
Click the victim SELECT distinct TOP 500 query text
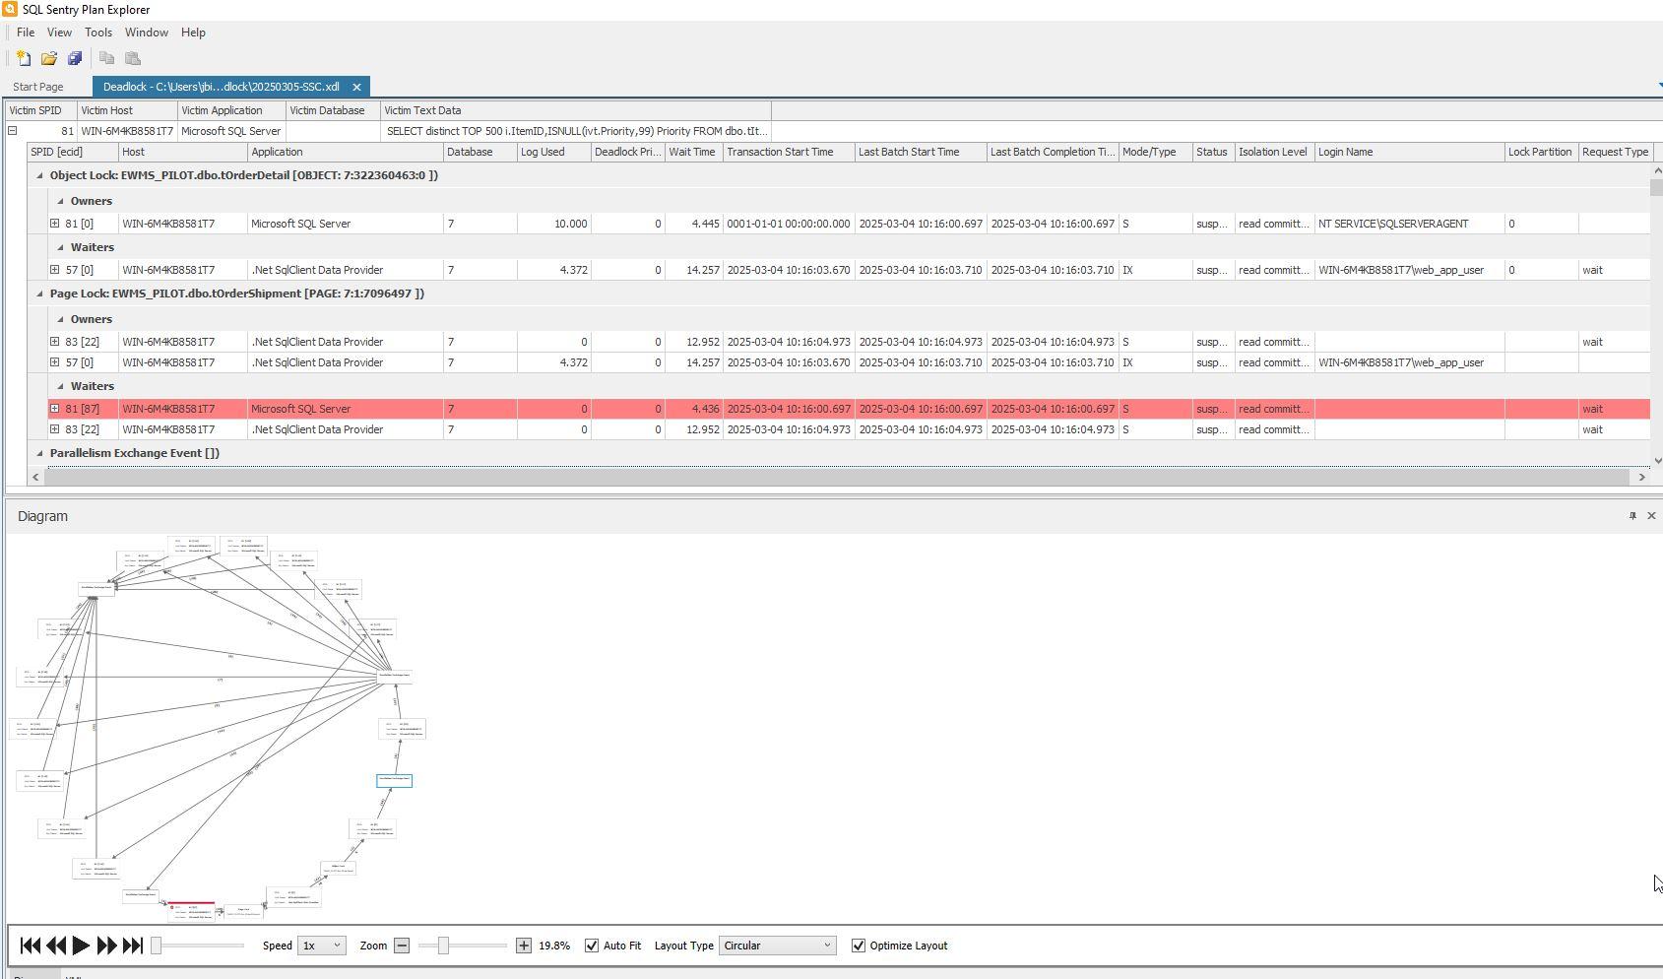coord(576,131)
